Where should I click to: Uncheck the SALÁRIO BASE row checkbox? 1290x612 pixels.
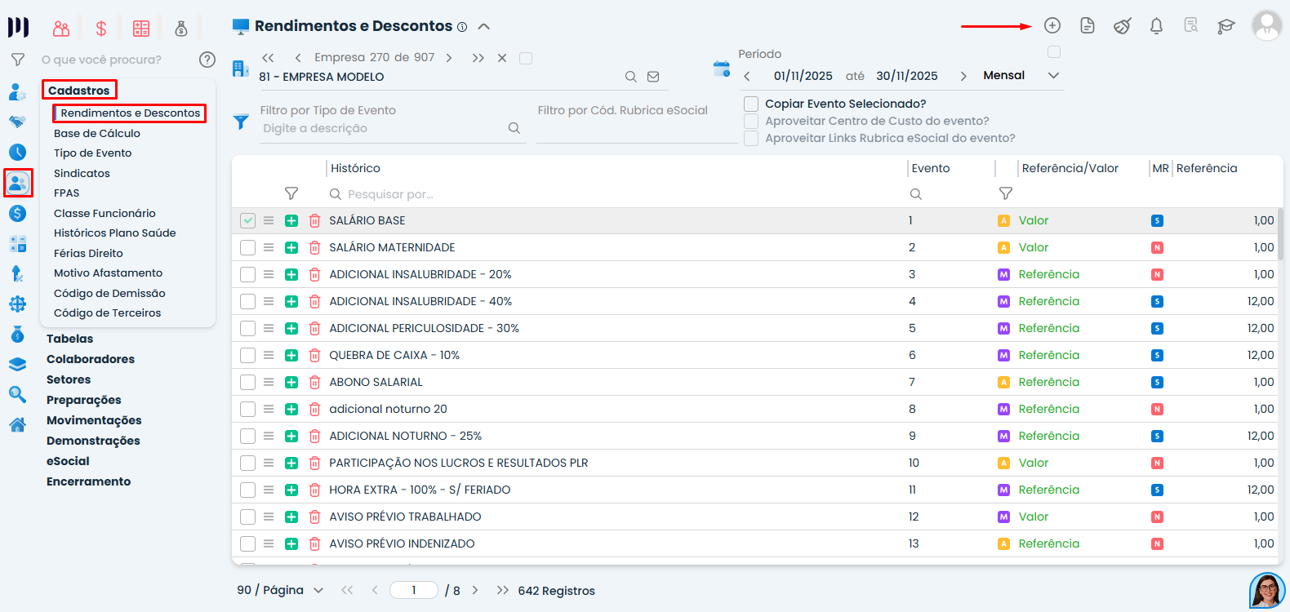coord(248,221)
